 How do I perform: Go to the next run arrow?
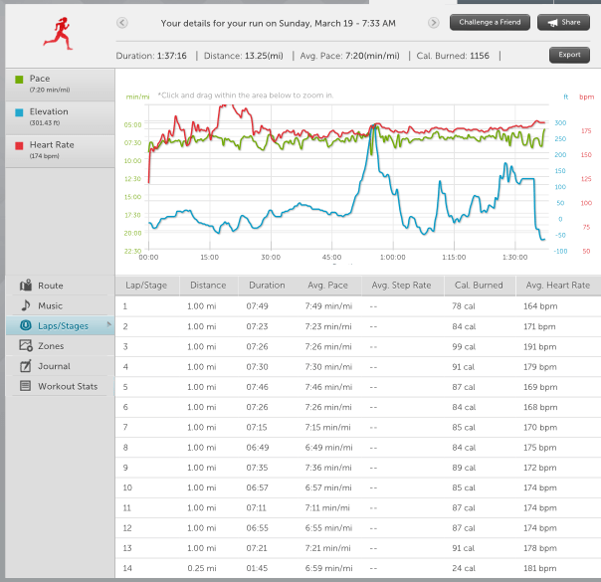pyautogui.click(x=434, y=22)
